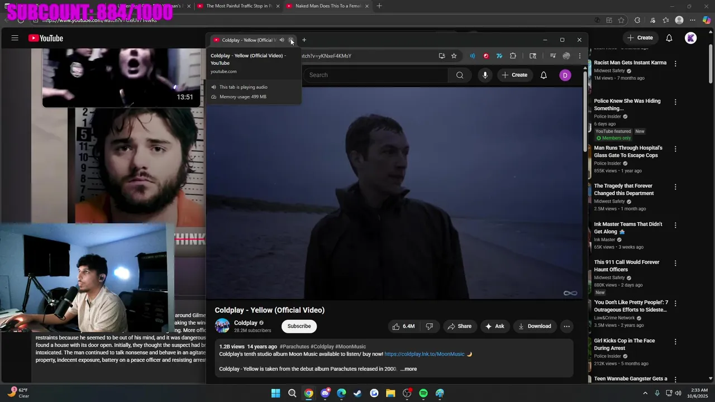This screenshot has width=715, height=402.
Task: Click Create in the front YouTube window
Action: (x=514, y=75)
